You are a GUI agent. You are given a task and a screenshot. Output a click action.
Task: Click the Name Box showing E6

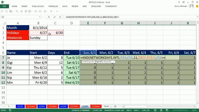(20, 17)
